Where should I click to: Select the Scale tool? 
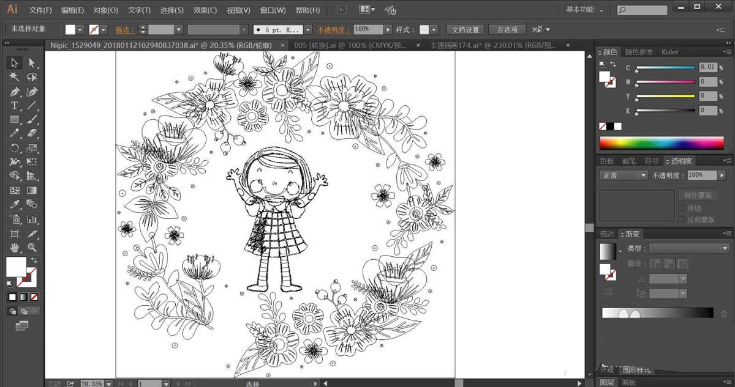[32, 148]
